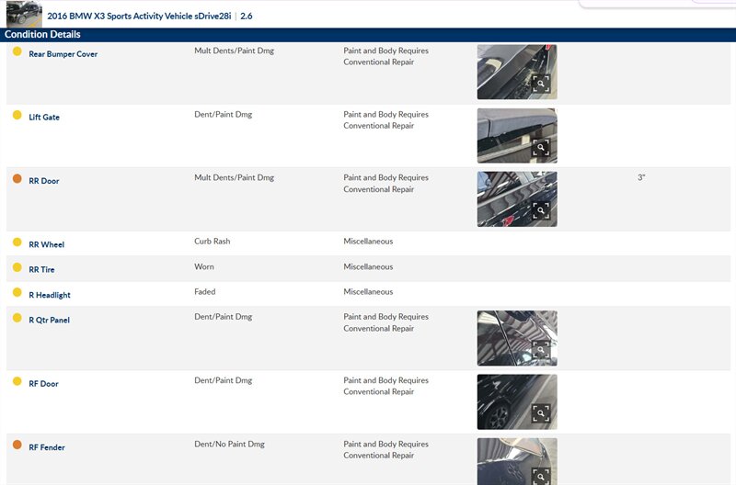Select the RR Tire item link
This screenshot has width=736, height=485.
43,270
